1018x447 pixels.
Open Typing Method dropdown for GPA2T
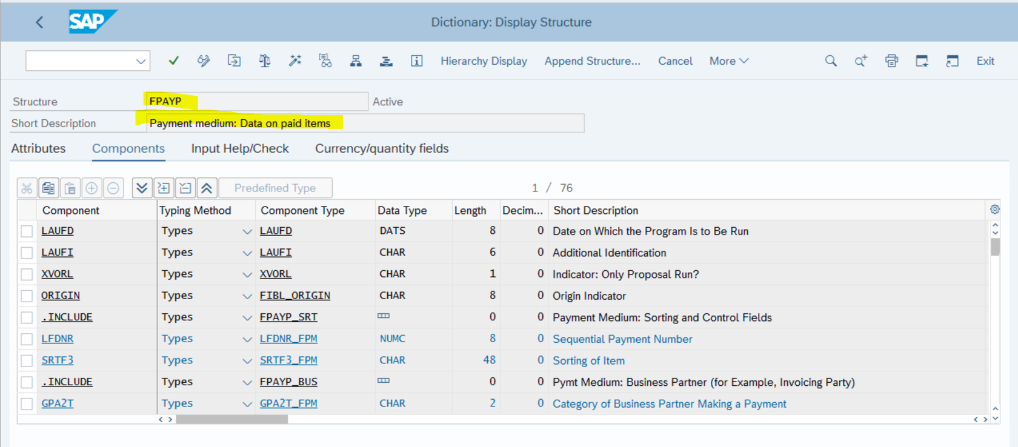coord(247,404)
